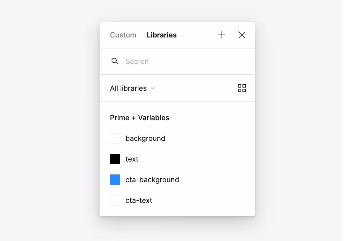Select the "background" variable name
344x241 pixels.
(x=145, y=138)
